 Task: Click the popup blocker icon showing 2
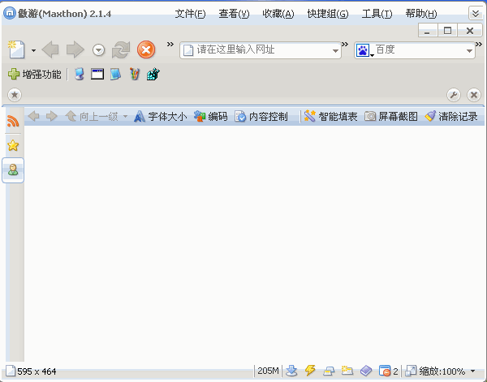click(388, 371)
